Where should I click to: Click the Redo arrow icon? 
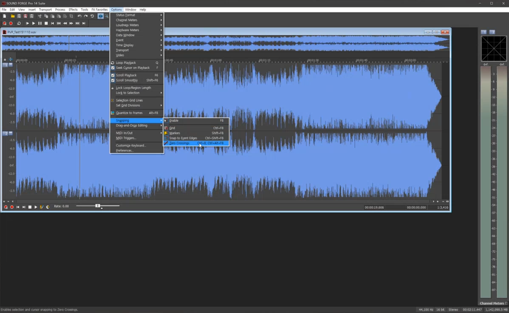[86, 16]
